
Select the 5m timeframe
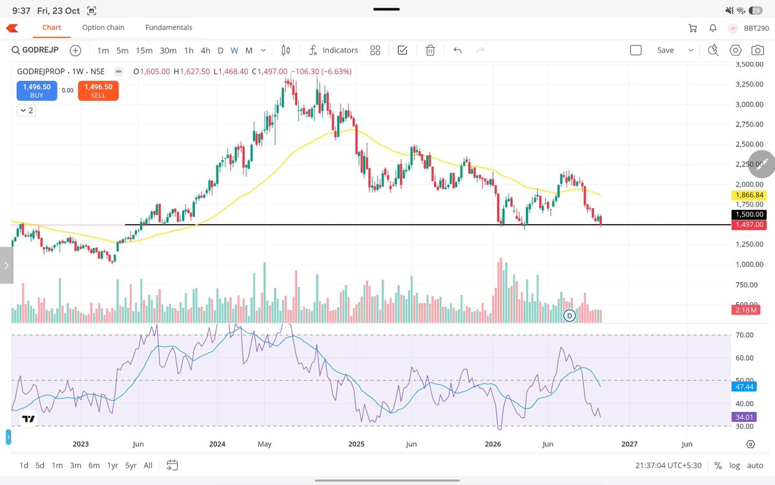tap(123, 50)
